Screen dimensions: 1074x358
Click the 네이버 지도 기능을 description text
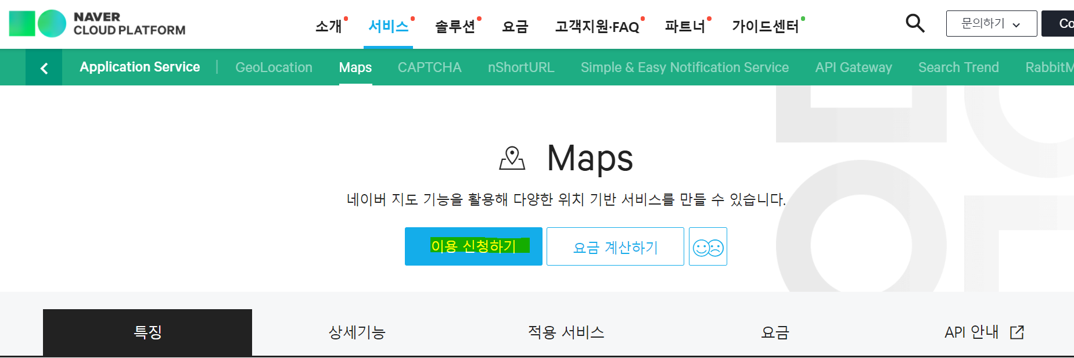566,199
